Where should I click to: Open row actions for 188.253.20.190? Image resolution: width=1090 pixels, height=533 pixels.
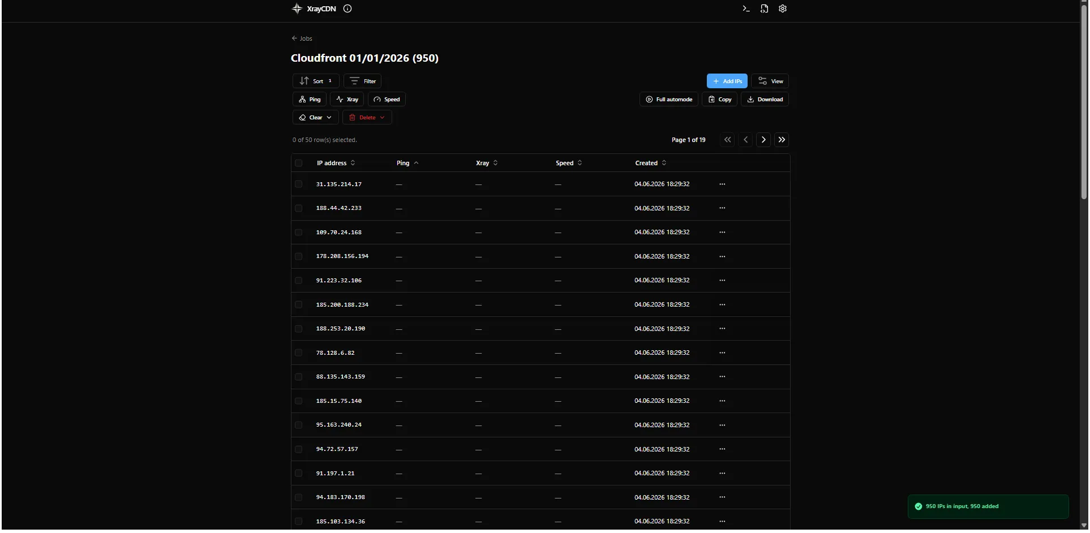(x=722, y=329)
